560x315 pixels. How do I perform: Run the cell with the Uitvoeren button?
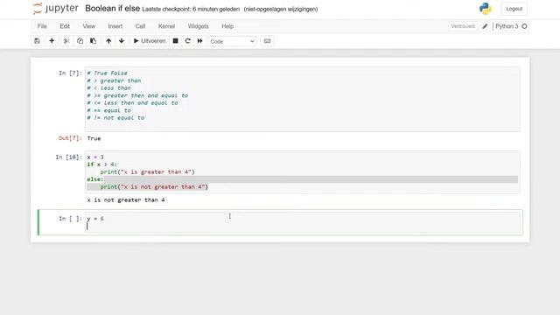[150, 41]
